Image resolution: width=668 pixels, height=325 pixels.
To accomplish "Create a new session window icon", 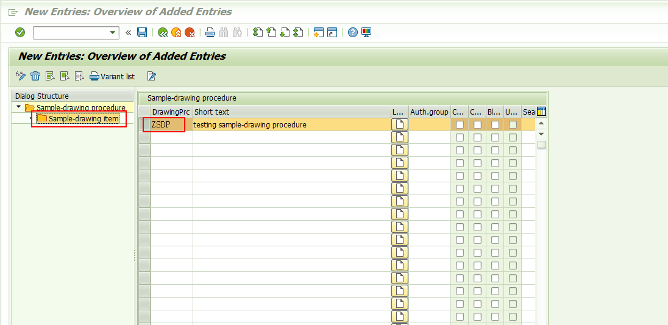I will point(318,32).
